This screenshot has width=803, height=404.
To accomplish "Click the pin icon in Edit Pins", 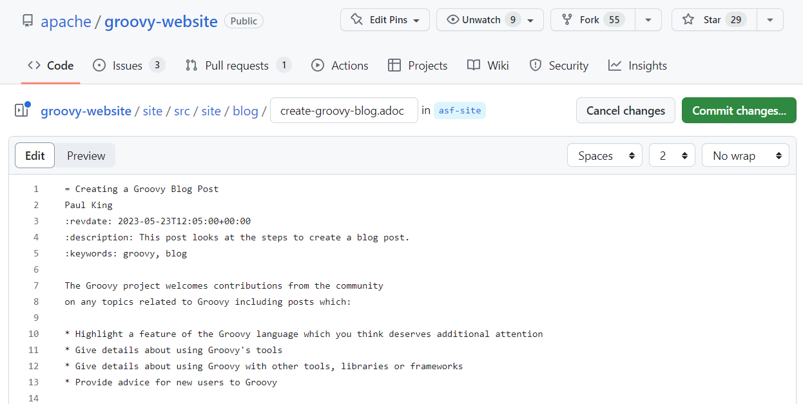I will (356, 20).
